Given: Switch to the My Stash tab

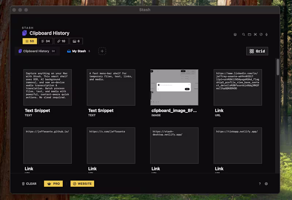Looking at the screenshot, I should tap(79, 51).
